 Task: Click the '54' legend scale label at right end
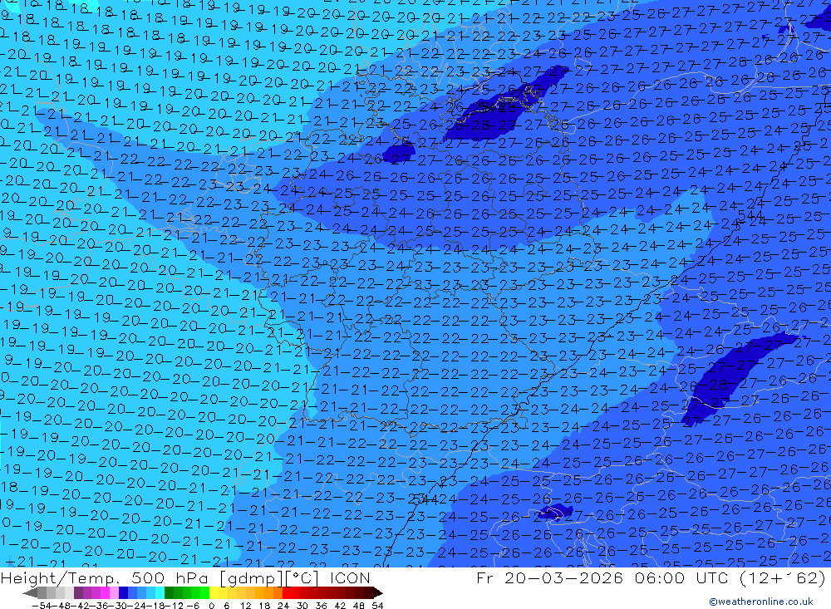pyautogui.click(x=377, y=606)
